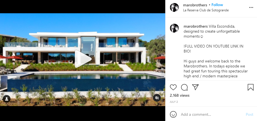
Task: View the 2,168 views count details
Action: click(180, 95)
